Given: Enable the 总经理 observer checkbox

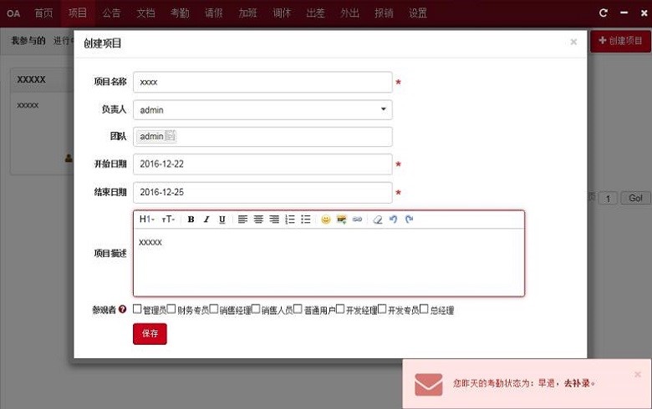Looking at the screenshot, I should click(424, 309).
